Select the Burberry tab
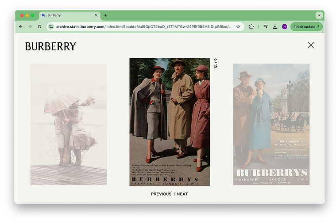Screen dimensions: 336x223 coord(70,15)
